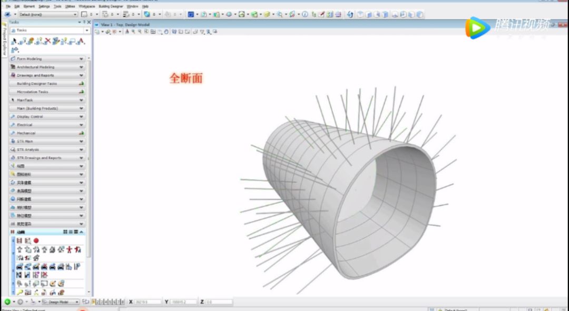Click the STR Main task row
The height and width of the screenshot is (311, 569).
pos(47,142)
